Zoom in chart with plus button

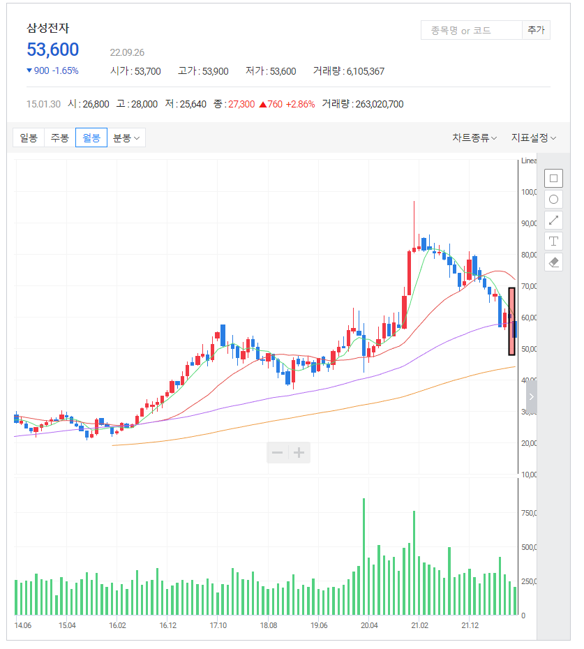tap(299, 452)
